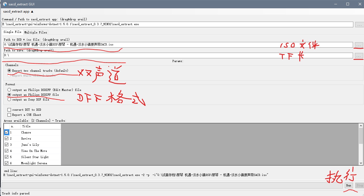Uncheck track 1 Chance

coord(7,132)
